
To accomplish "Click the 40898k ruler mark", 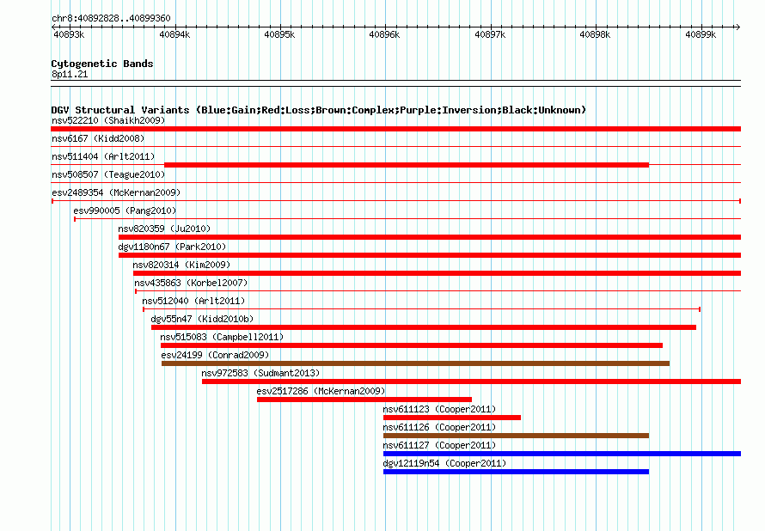I will coord(595,34).
